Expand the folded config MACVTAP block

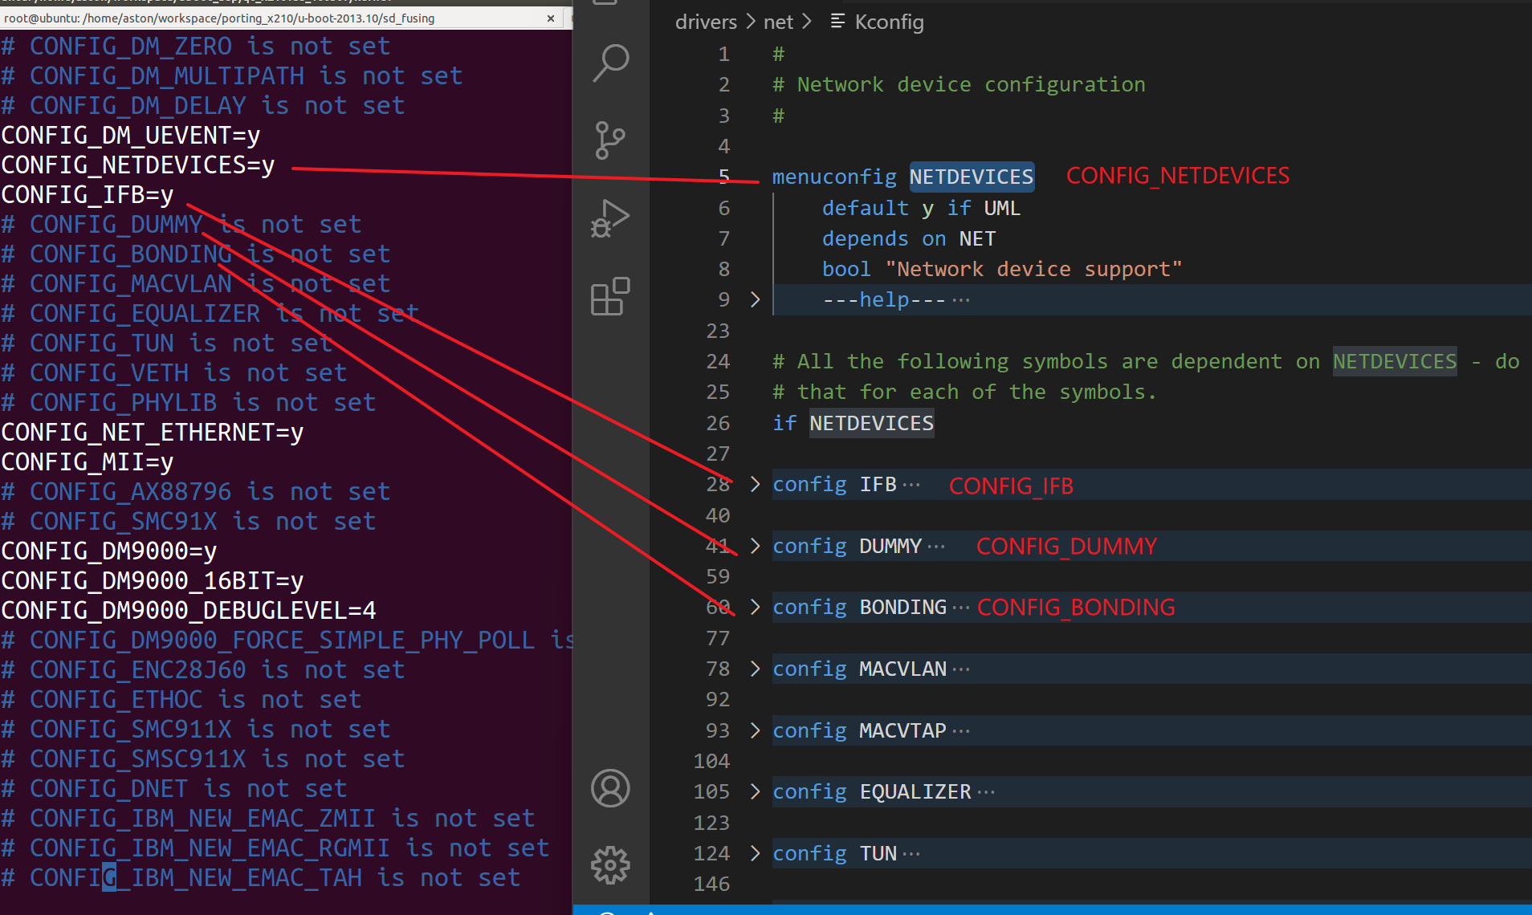click(x=755, y=730)
